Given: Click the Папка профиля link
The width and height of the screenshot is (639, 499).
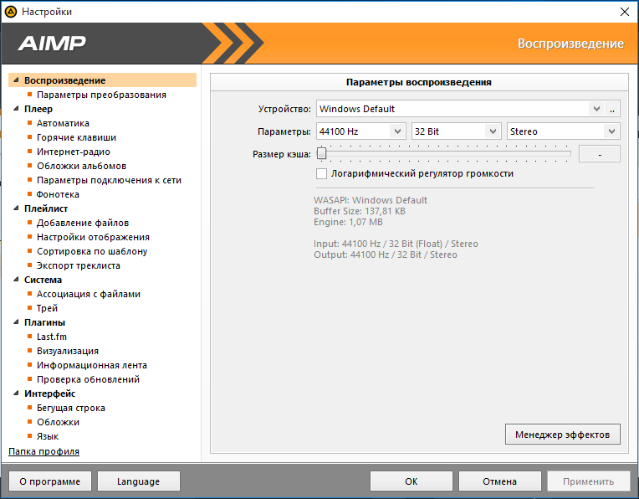Looking at the screenshot, I should coord(44,451).
